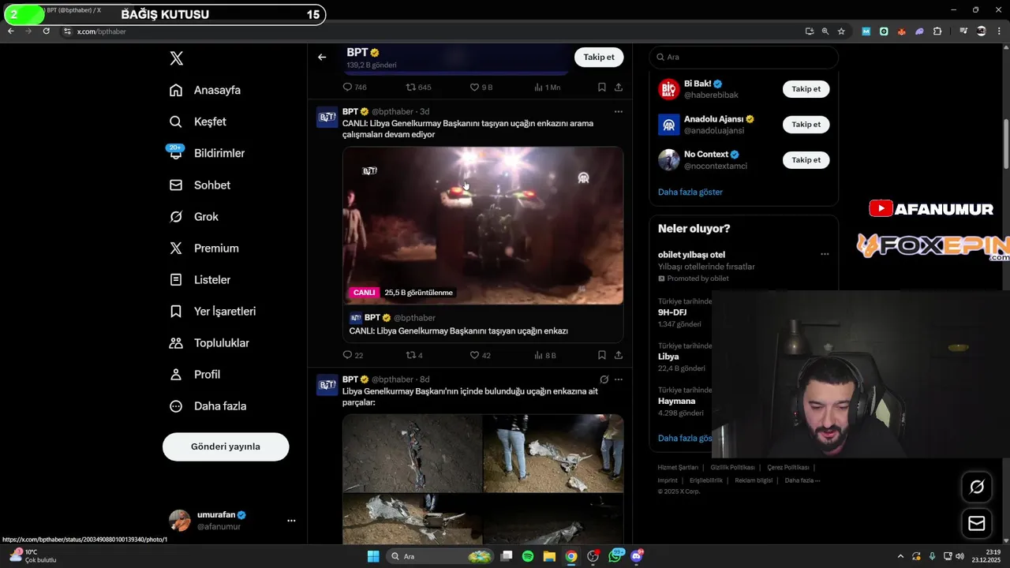Open more options for CANLI Libya post

(619, 111)
